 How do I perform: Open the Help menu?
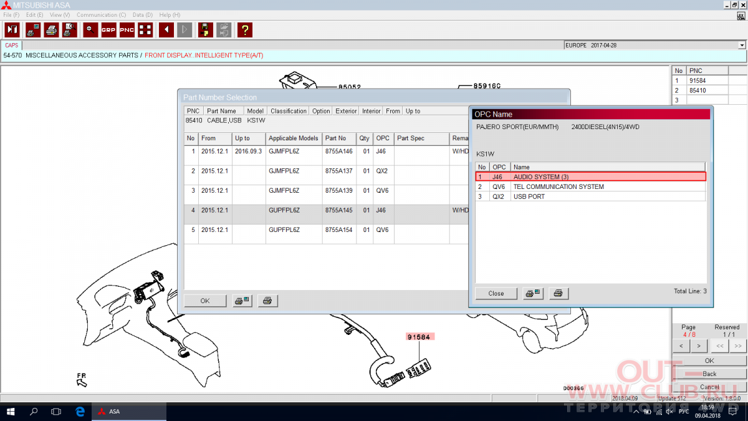click(x=170, y=15)
